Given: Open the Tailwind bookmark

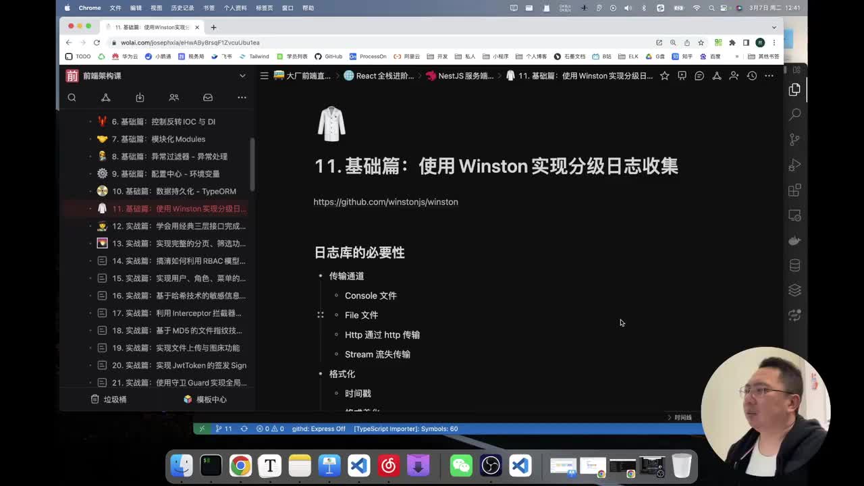Looking at the screenshot, I should (254, 57).
